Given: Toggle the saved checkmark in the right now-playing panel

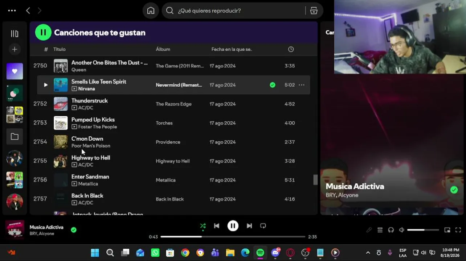Looking at the screenshot, I should tap(454, 190).
